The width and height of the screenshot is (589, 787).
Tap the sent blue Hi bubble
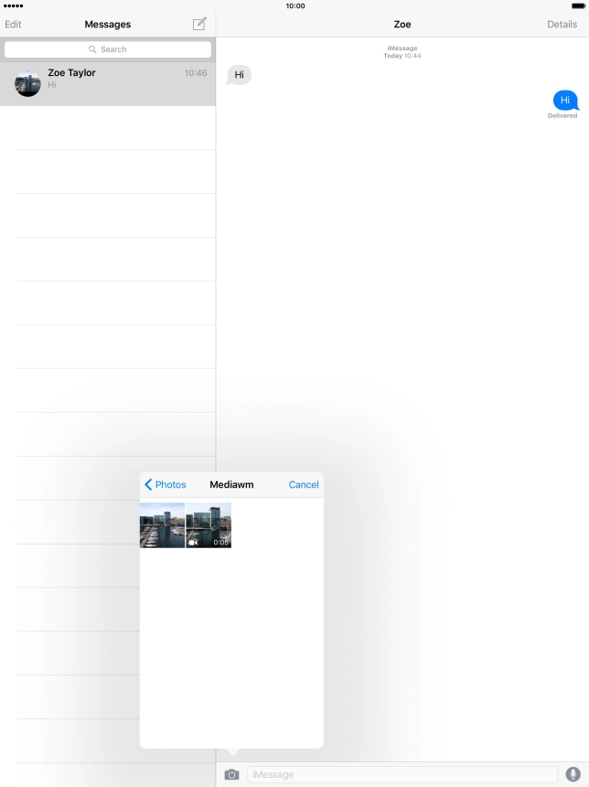[565, 100]
